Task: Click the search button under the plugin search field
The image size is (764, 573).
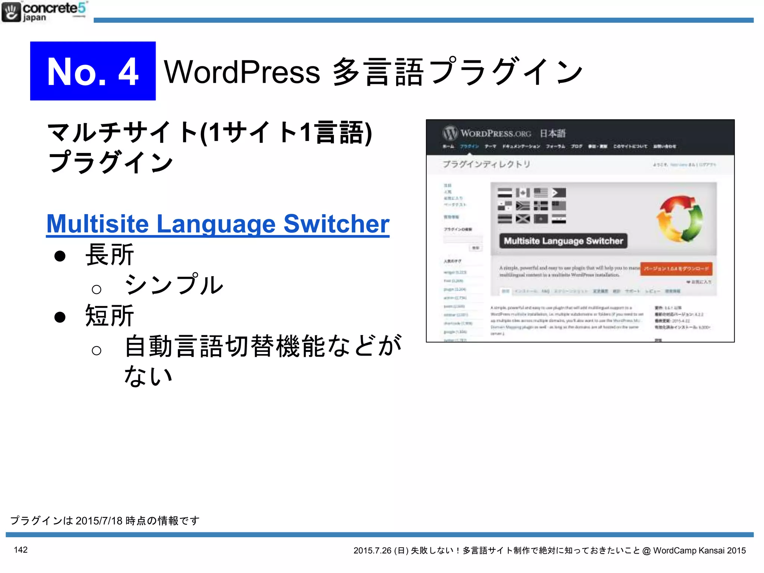Action: [x=476, y=248]
